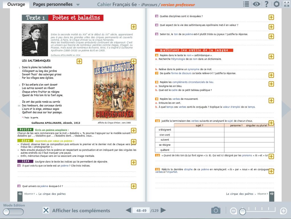The image size is (291, 219).
Task: Take a snapshot with the camera icon
Action: [x=216, y=210]
